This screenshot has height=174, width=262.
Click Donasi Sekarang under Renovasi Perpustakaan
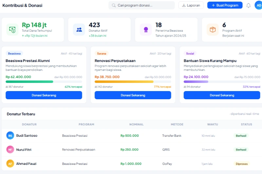pyautogui.click(x=133, y=95)
